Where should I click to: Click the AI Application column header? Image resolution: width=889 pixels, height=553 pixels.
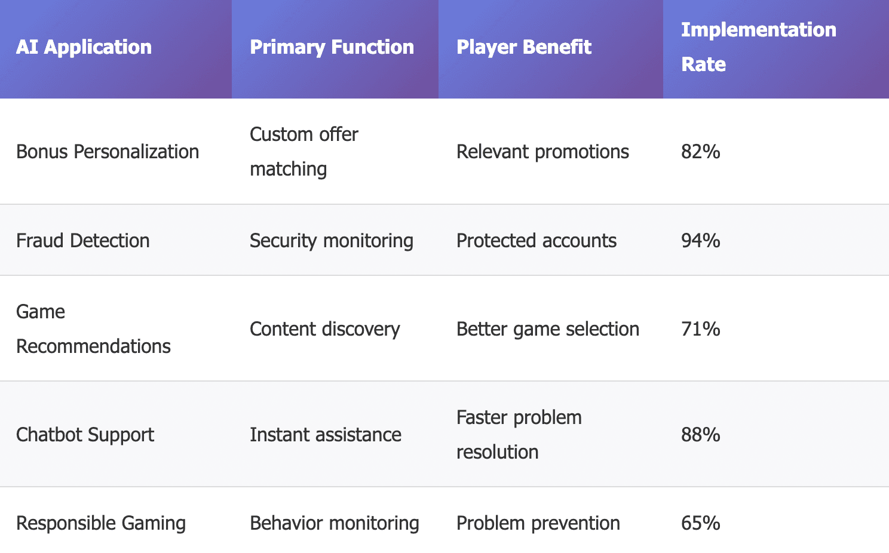coord(84,47)
